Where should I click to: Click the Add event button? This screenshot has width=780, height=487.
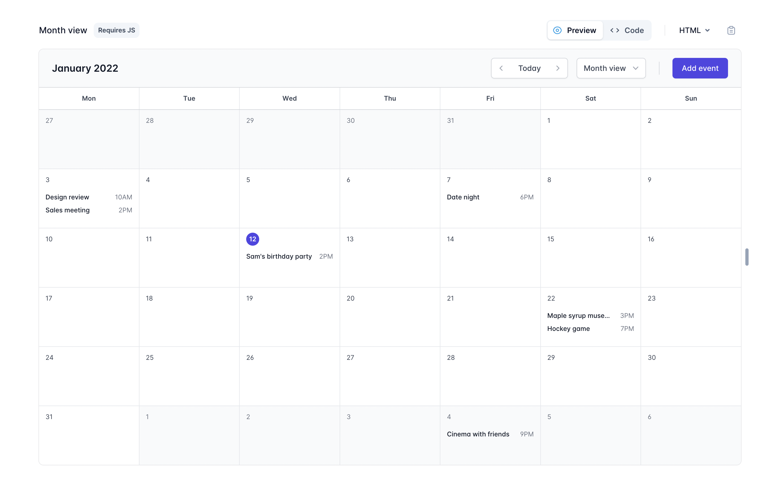click(x=700, y=68)
